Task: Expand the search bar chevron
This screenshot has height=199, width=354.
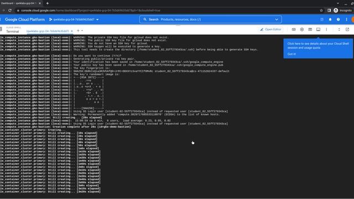Action: point(277,19)
